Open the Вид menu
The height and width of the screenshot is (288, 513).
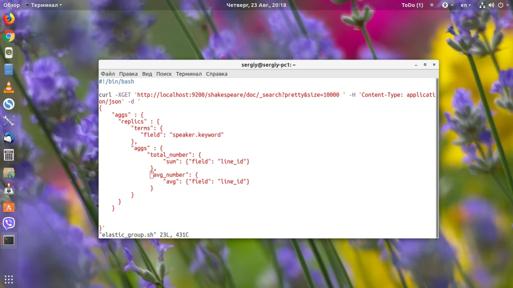(x=147, y=74)
